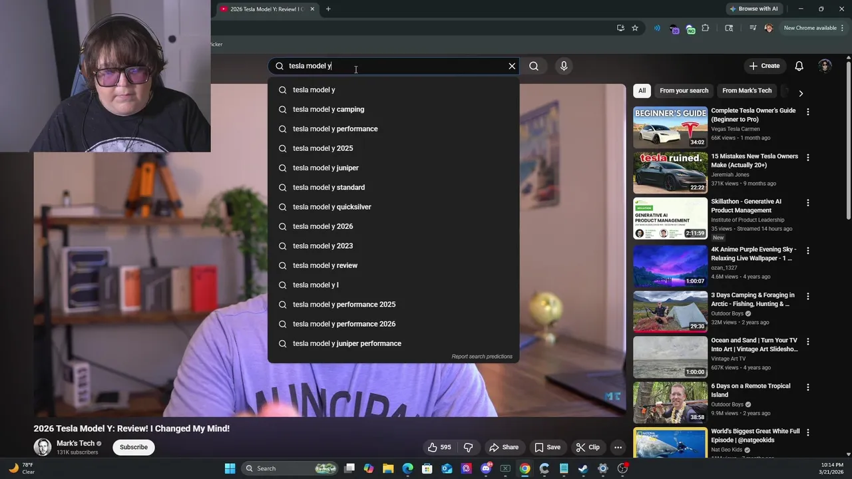Open '15 Mistakes New Tesla Owners Make' title
Image resolution: width=852 pixels, height=479 pixels.
[754, 160]
